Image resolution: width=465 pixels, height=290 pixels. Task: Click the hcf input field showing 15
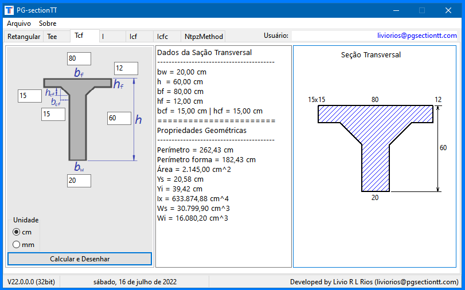click(30, 96)
